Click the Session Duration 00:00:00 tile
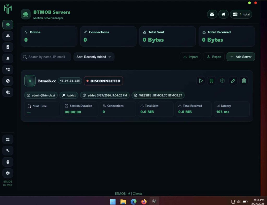The height and width of the screenshot is (205, 267). pyautogui.click(x=80, y=109)
